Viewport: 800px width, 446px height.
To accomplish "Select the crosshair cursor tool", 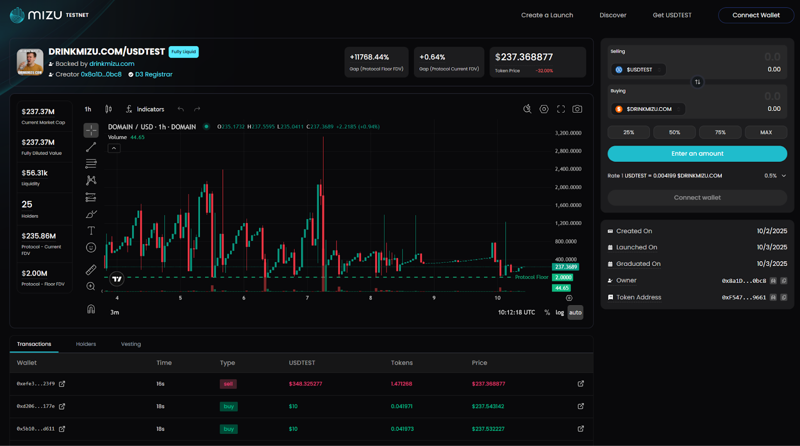I will pos(91,130).
